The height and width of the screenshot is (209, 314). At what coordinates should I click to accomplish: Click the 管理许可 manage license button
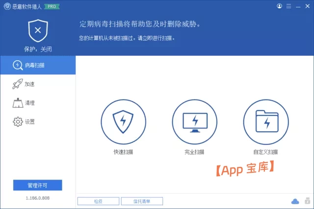click(38, 185)
